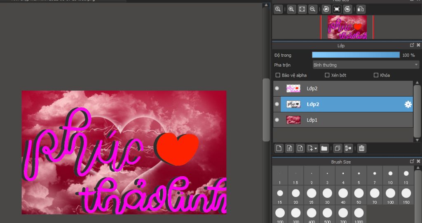Screen dimensions: 422x223
Task: Open the add special layer dropdown
Action: pos(312,148)
